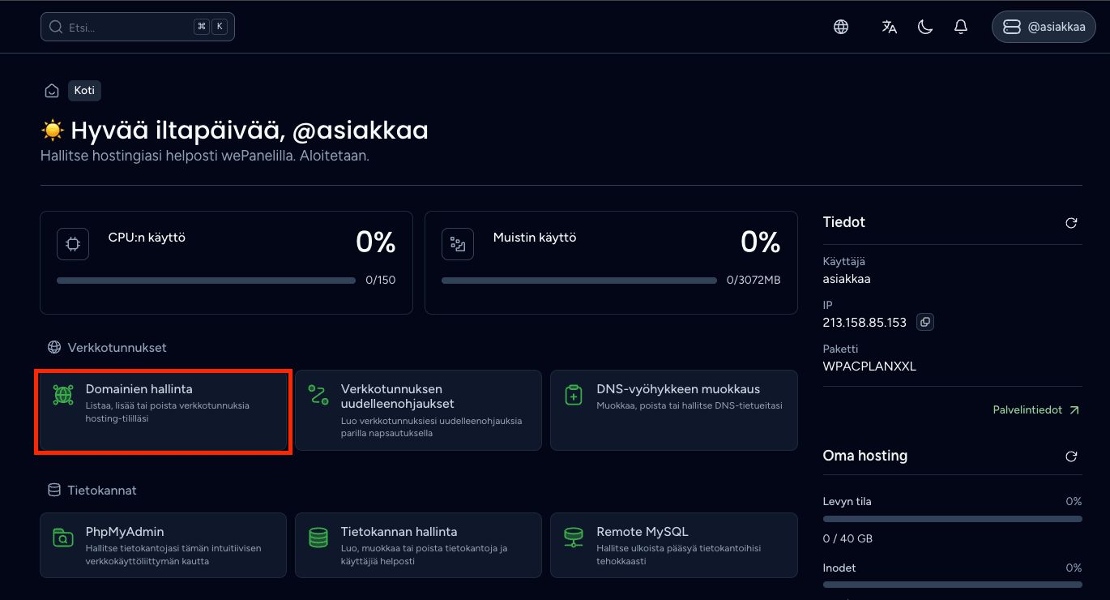
Task: Click the 0/3072MB memory value
Action: (754, 281)
